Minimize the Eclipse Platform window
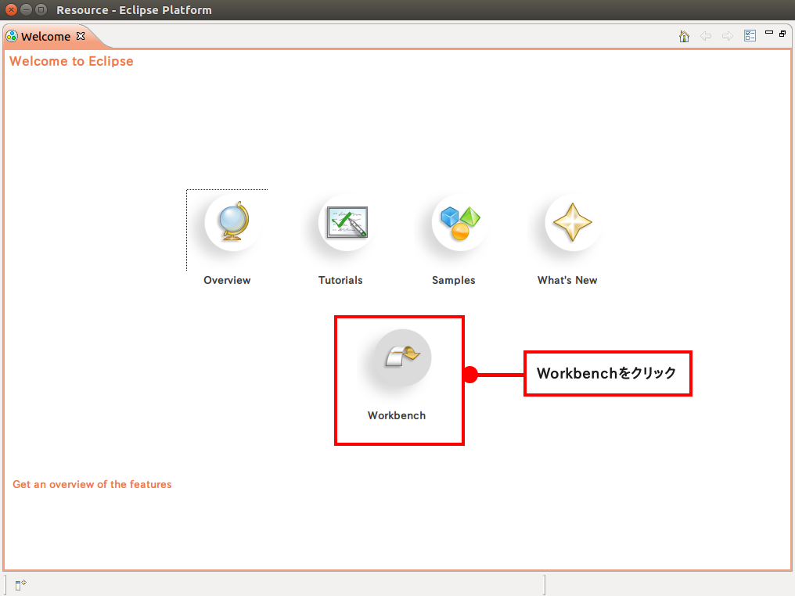This screenshot has height=596, width=795. pos(26,9)
